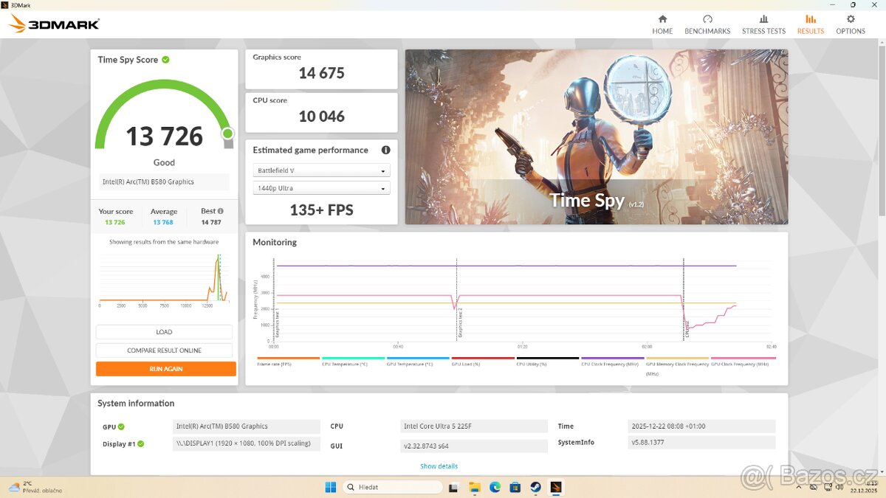Click the Benchmarks gauge icon
This screenshot has height=498, width=886.
click(x=707, y=20)
